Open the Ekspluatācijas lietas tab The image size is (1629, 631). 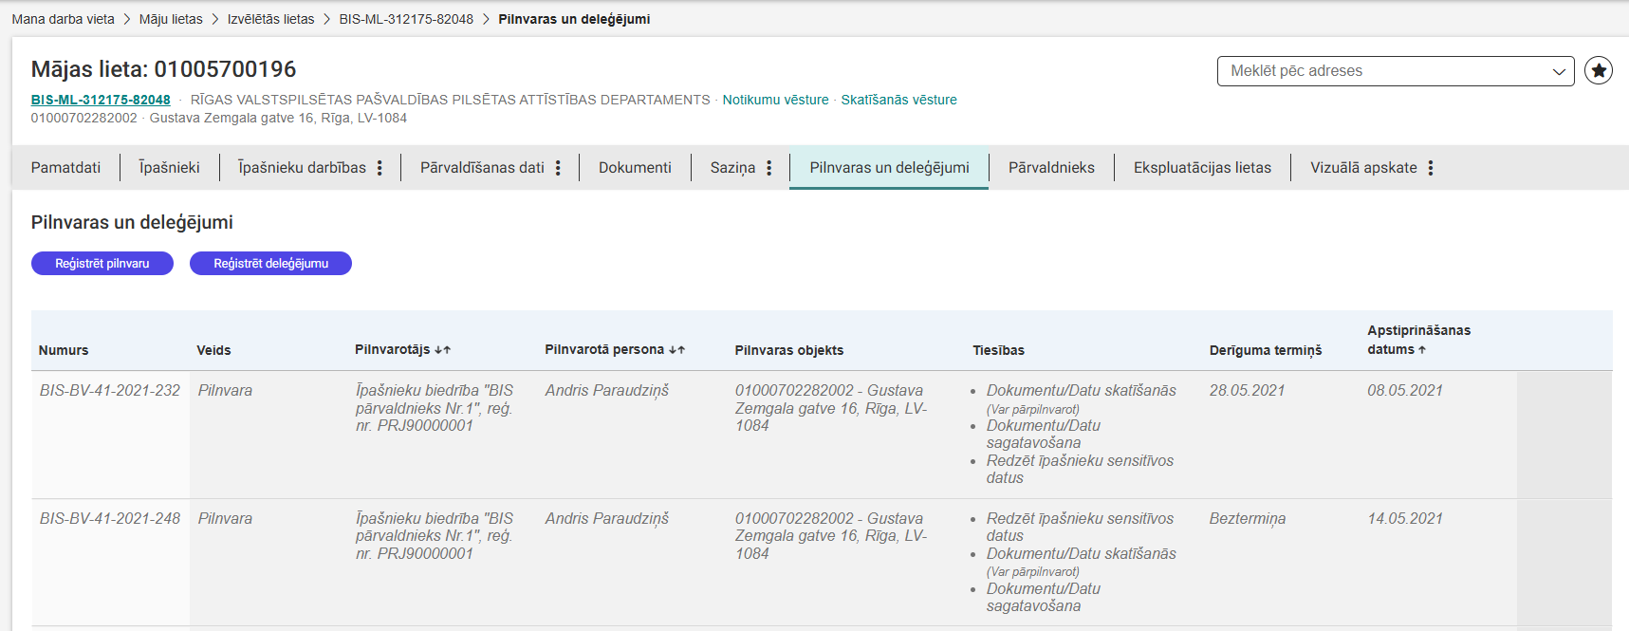coord(1202,168)
